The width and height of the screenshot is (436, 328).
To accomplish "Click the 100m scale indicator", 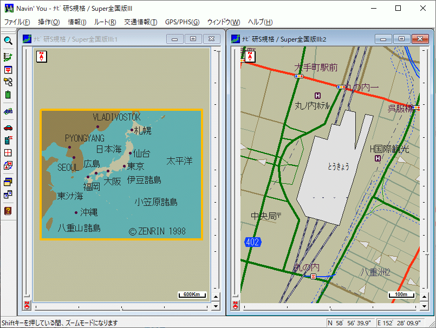I will pos(401,294).
